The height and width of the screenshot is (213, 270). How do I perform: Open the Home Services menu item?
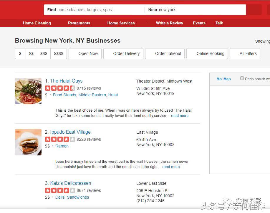point(121,23)
